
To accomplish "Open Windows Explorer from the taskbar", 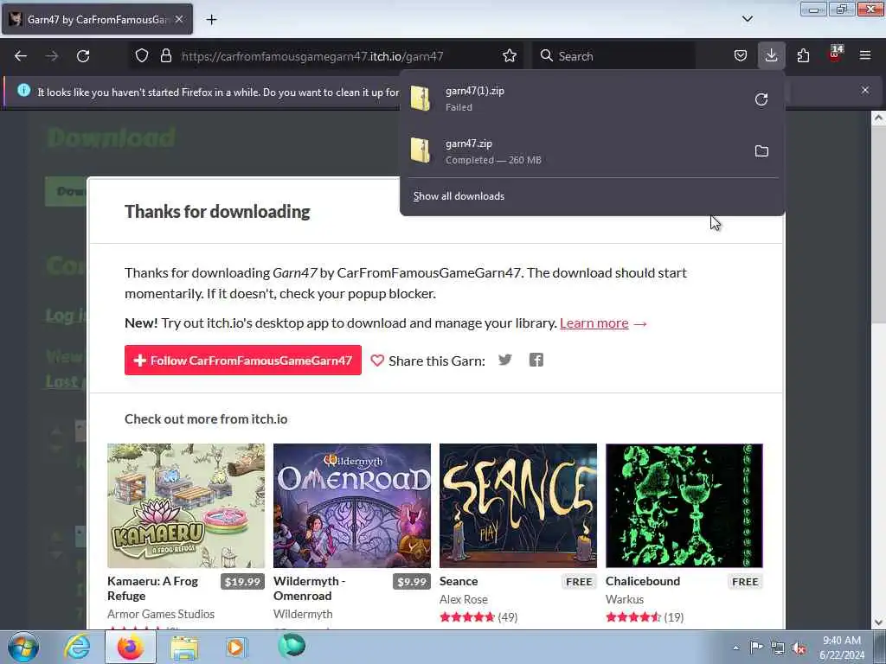I will click(184, 647).
